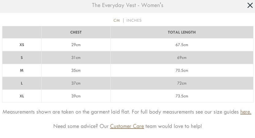Viewport: 255px width, 138px height.
Task: Click the 31cm chest measurement
Action: pyautogui.click(x=76, y=58)
